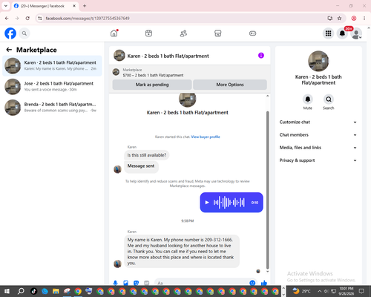Click the Facebook logo

10,33
